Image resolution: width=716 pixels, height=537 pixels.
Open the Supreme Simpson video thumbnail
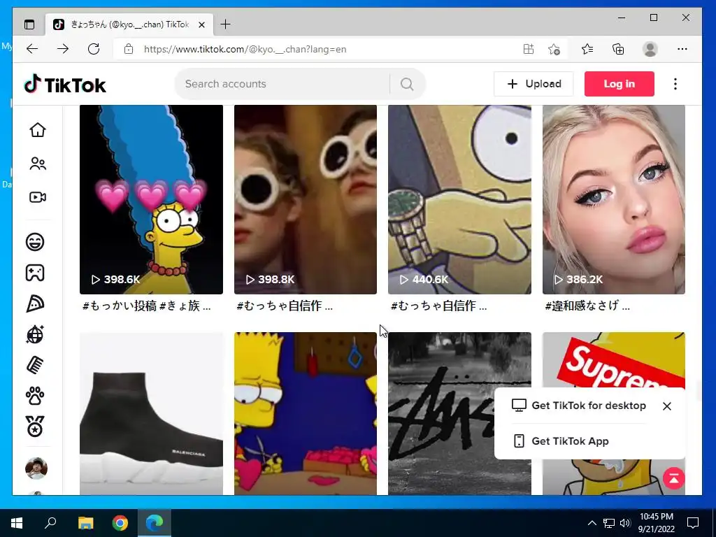click(x=614, y=360)
